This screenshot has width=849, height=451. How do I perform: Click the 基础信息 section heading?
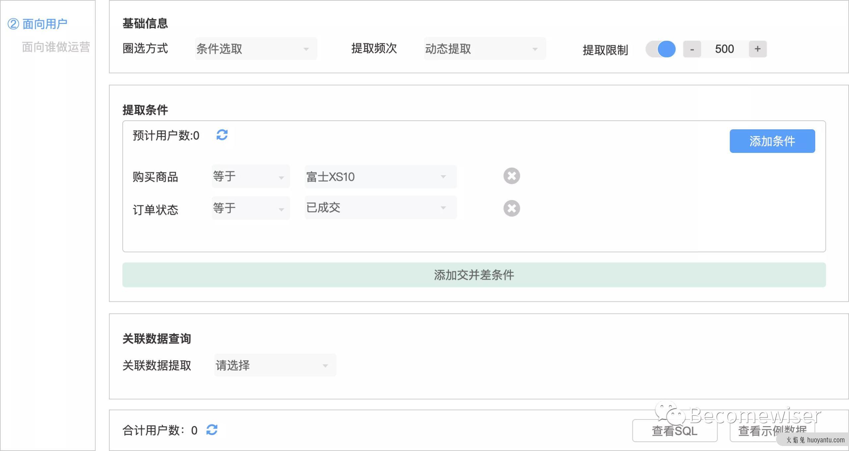pos(145,23)
